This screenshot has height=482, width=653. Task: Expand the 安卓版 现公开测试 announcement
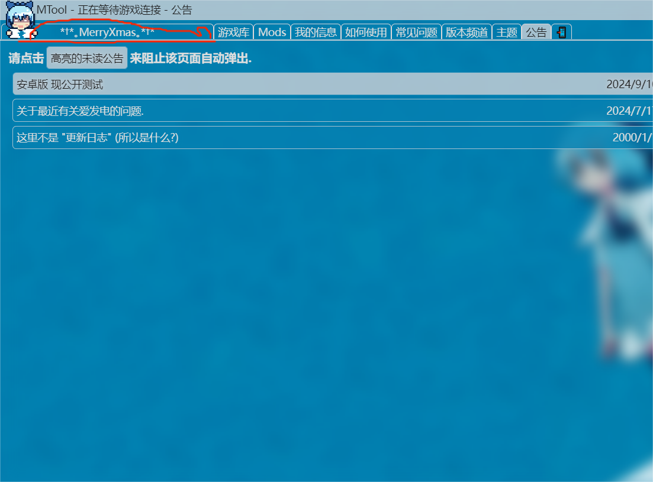point(60,85)
